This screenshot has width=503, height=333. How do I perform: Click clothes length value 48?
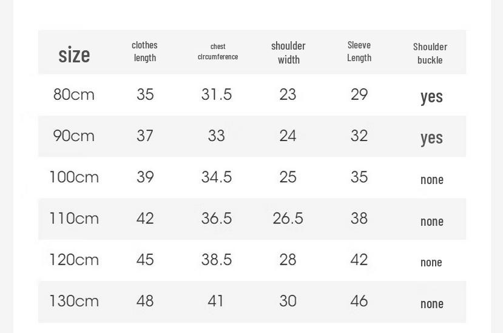[x=145, y=301]
